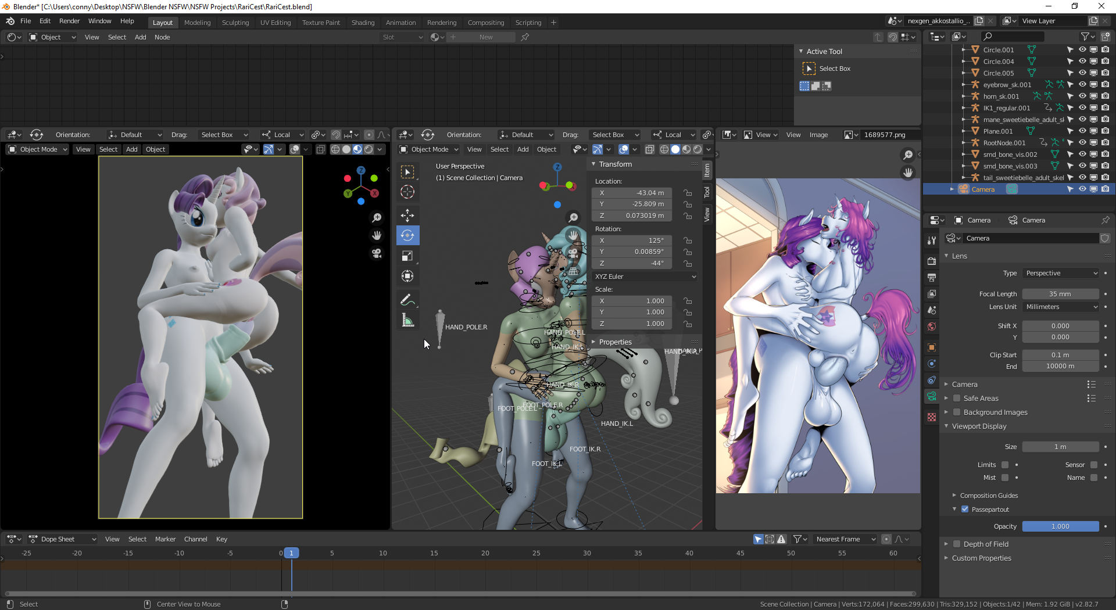Open Dope Sheet mode dropdown
Screen dimensions: 1116x610
pos(62,539)
